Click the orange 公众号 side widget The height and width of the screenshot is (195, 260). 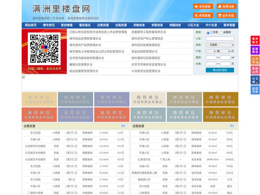(255, 60)
